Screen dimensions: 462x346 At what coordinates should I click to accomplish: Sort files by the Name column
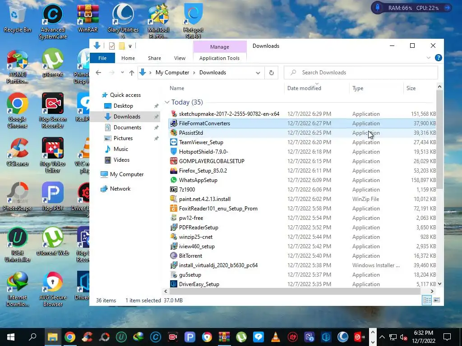pos(177,88)
